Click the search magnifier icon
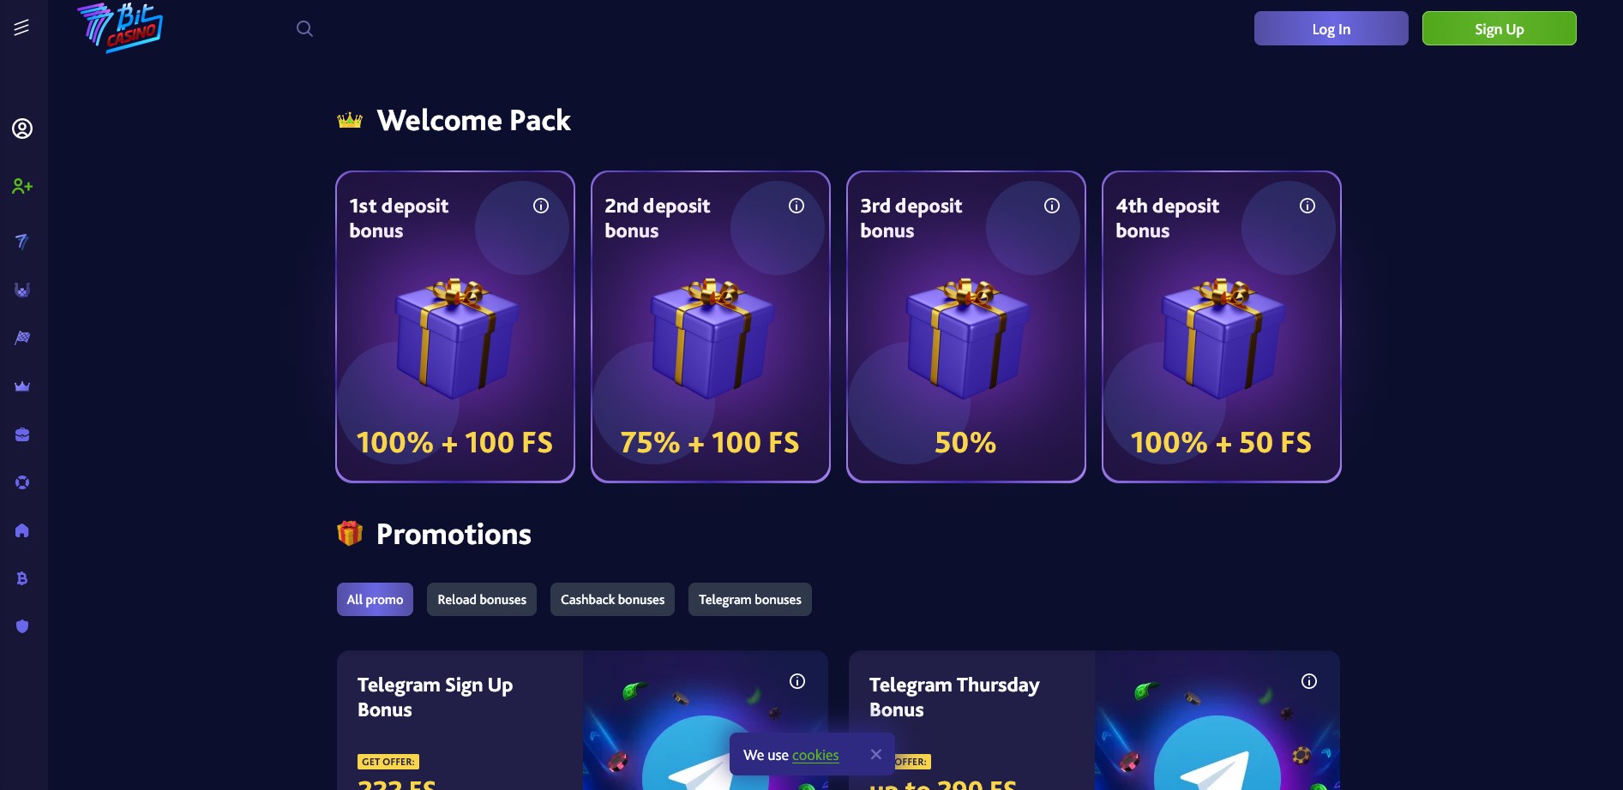This screenshot has height=790, width=1623. 304,28
